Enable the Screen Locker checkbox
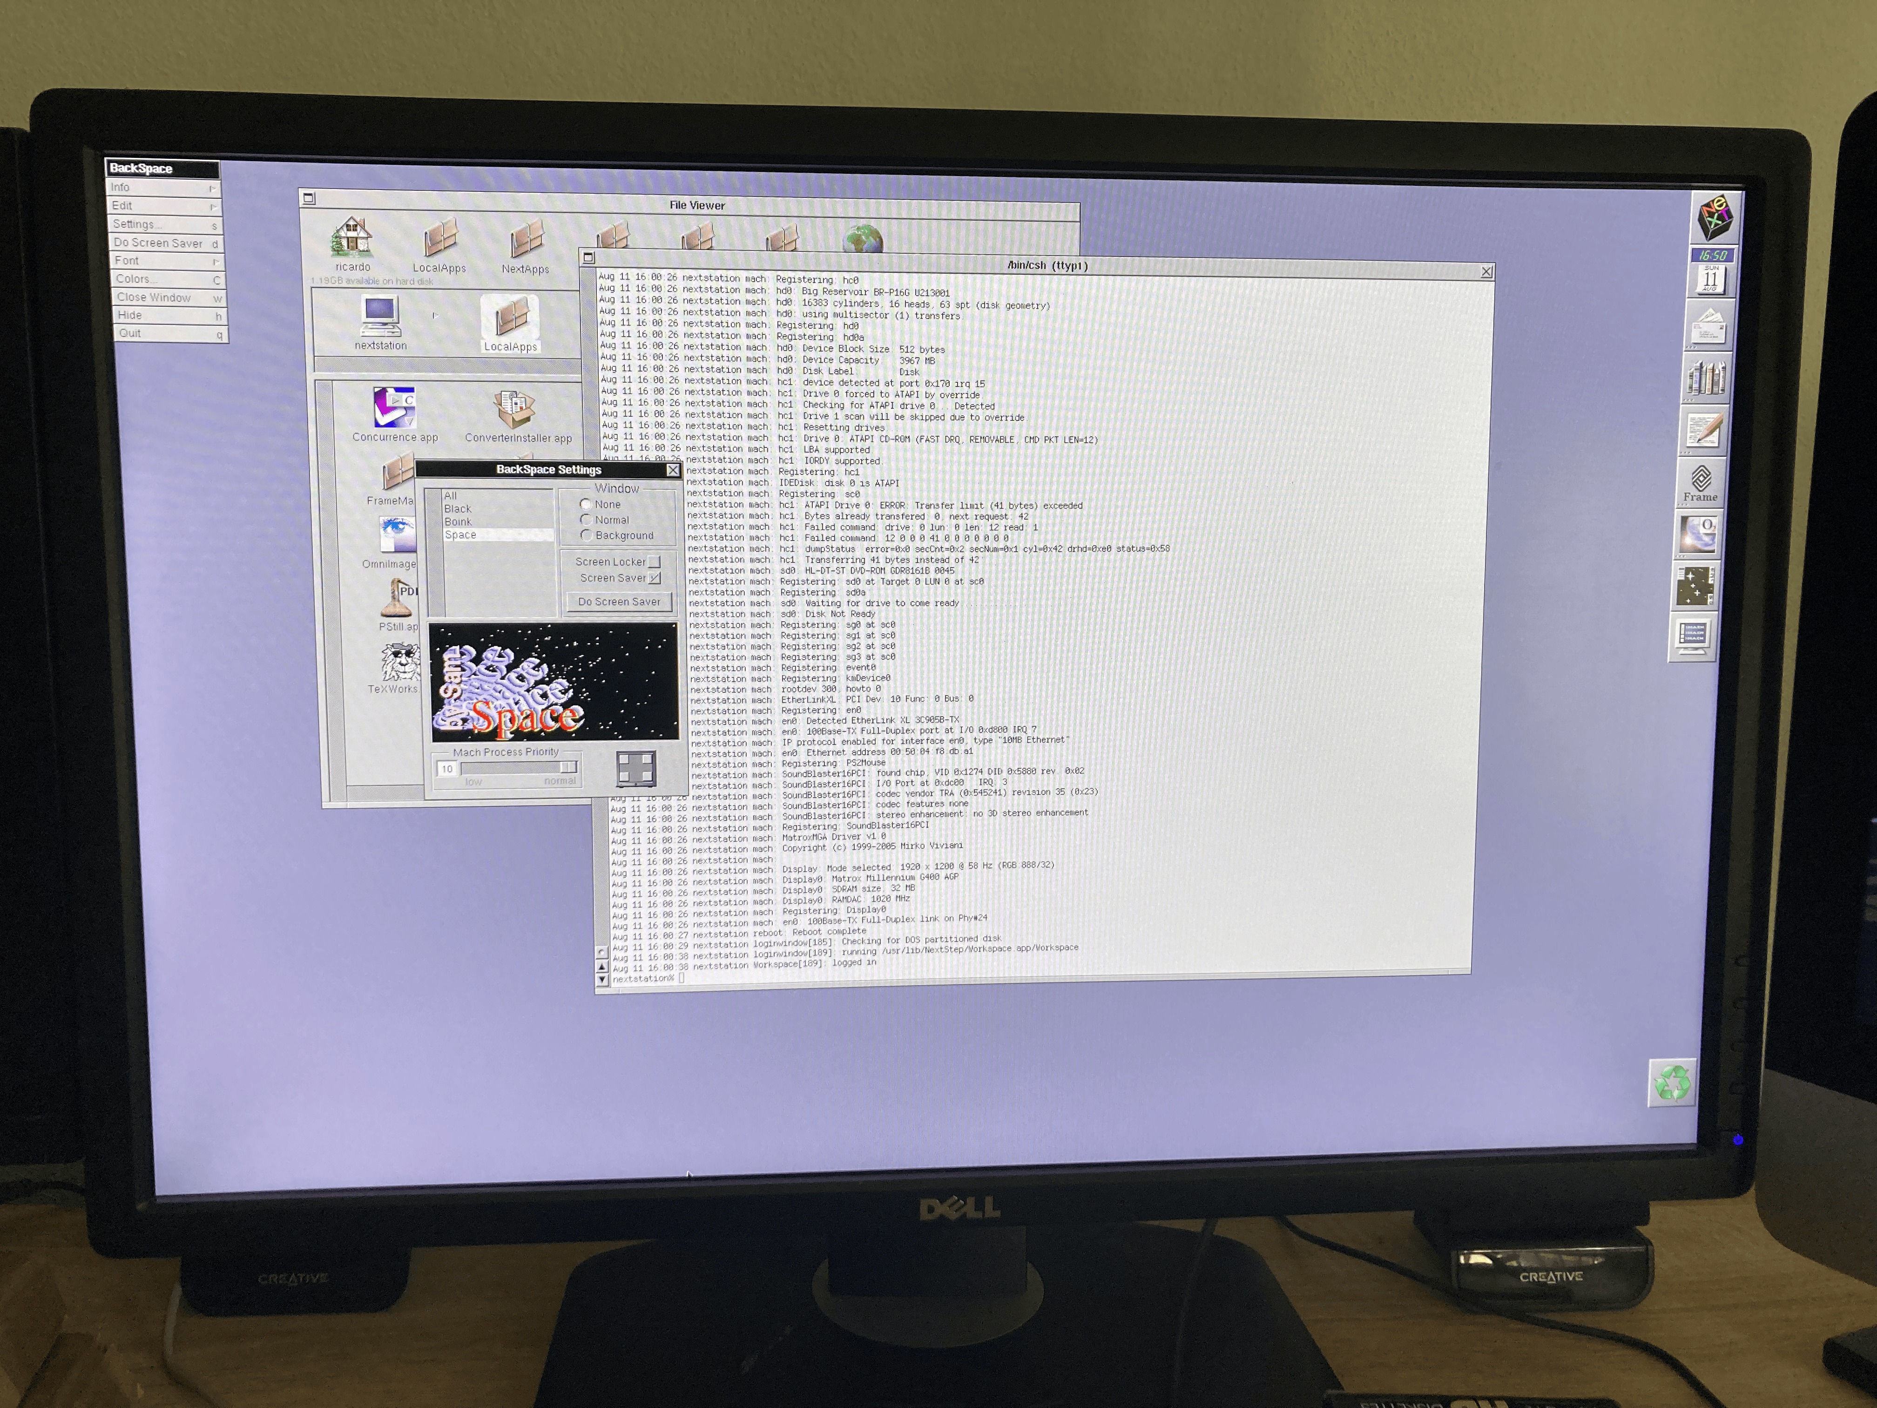This screenshot has height=1408, width=1877. click(x=654, y=562)
